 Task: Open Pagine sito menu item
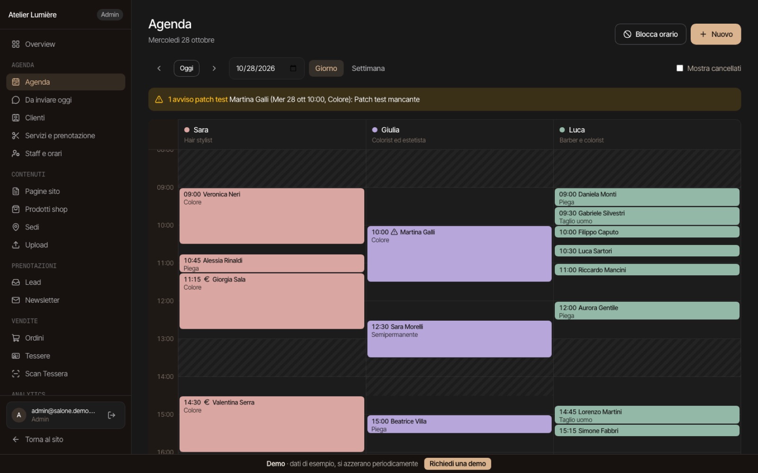click(66, 192)
